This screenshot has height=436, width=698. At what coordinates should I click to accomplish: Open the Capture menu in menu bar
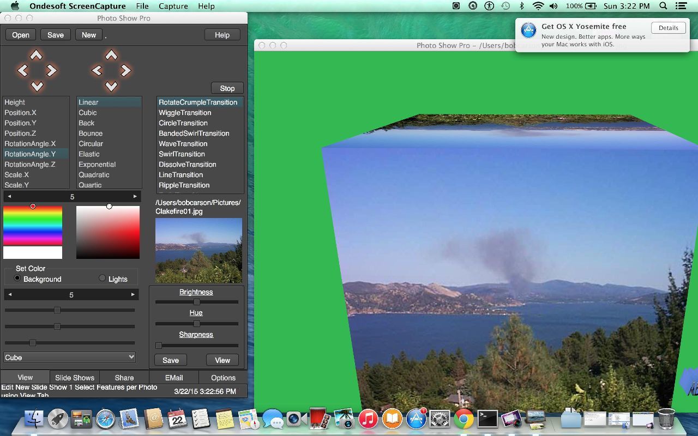tap(173, 6)
